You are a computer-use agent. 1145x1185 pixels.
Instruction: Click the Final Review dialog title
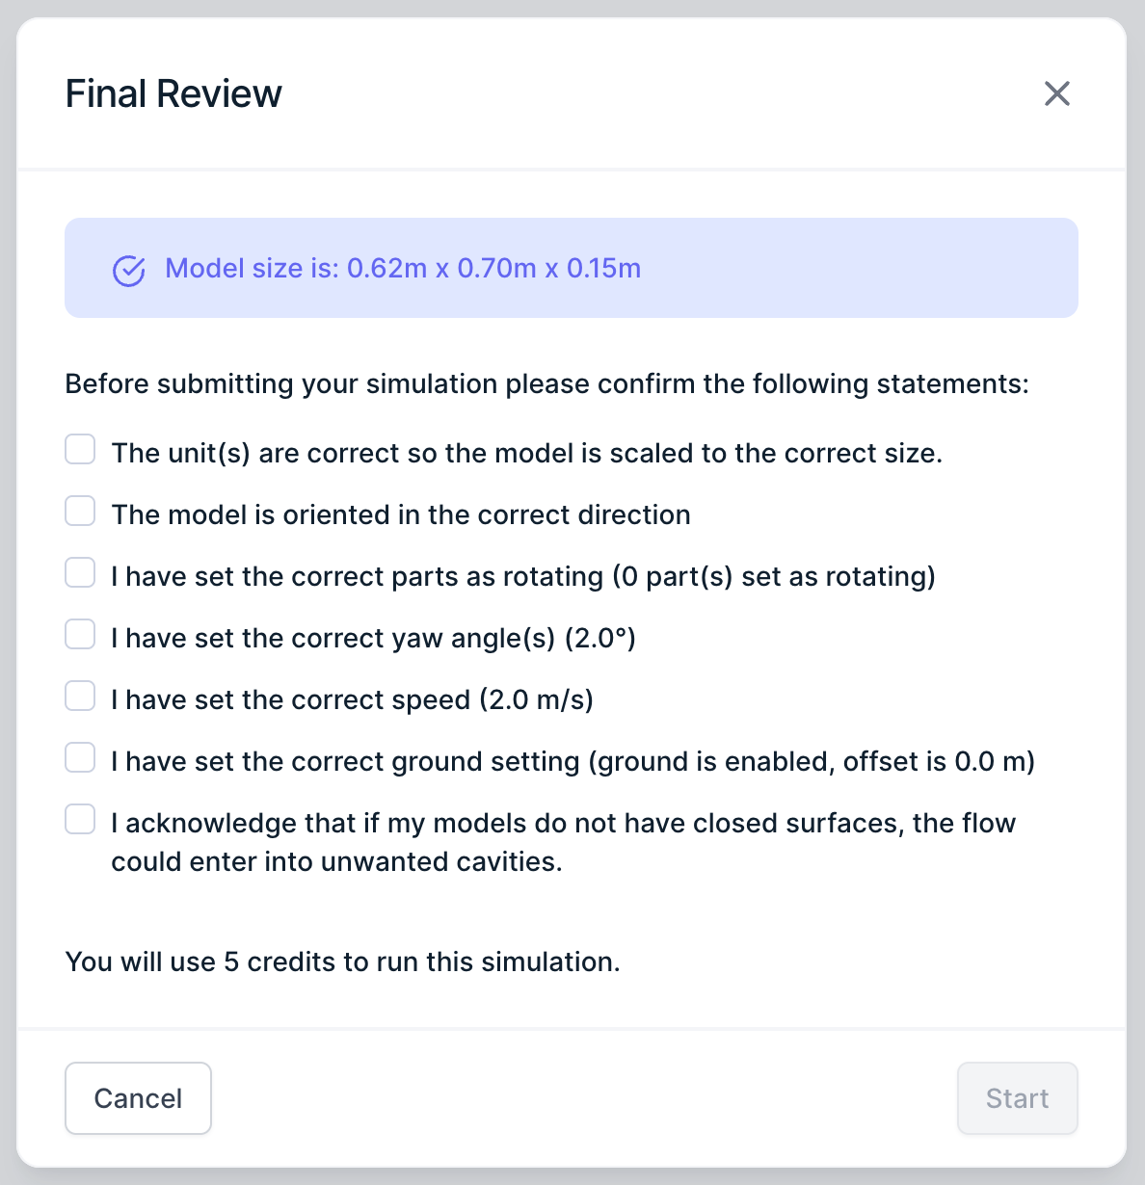pyautogui.click(x=173, y=93)
